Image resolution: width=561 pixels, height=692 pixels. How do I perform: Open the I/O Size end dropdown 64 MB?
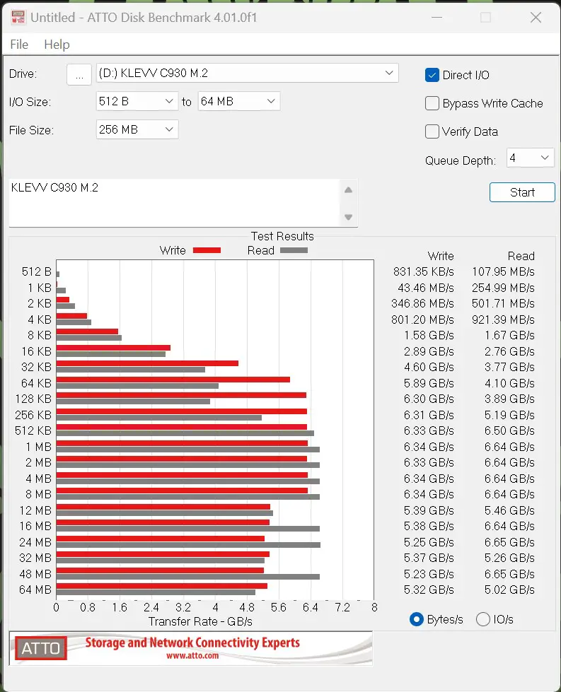click(238, 102)
